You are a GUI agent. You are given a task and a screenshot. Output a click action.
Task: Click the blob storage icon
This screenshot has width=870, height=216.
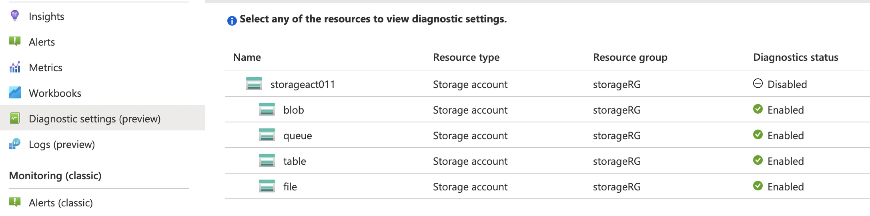pos(267,110)
